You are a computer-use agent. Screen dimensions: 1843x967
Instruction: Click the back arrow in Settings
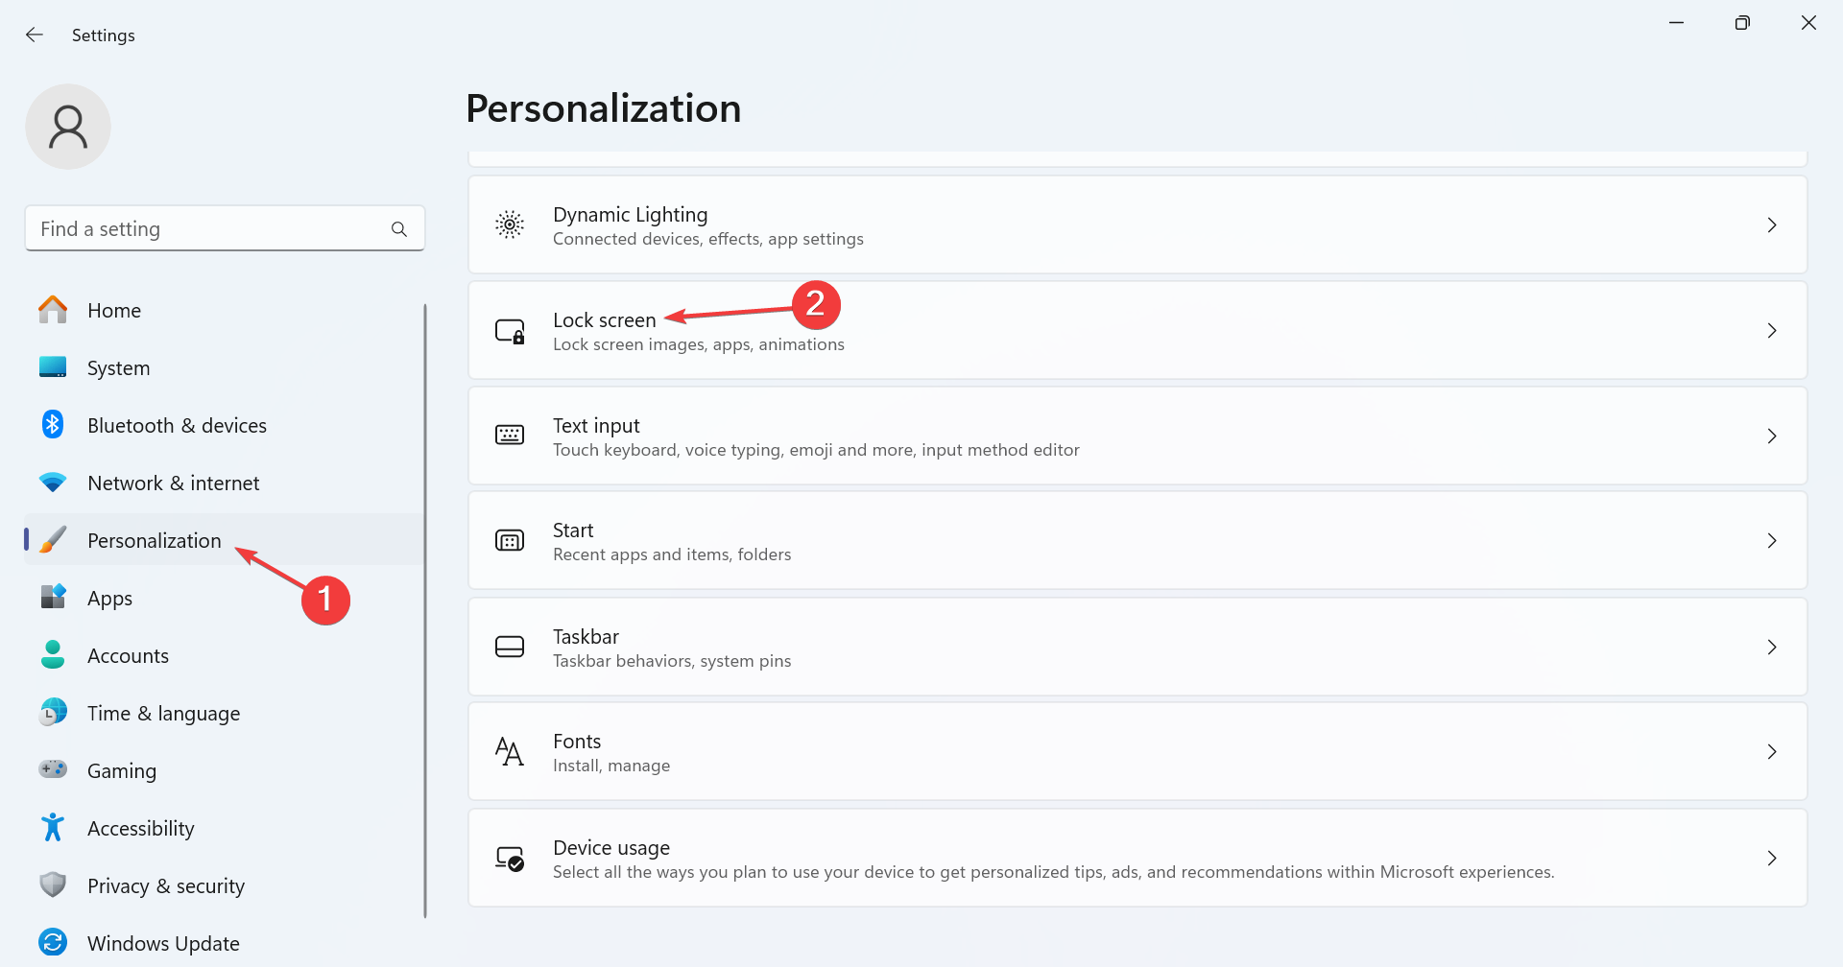[35, 35]
